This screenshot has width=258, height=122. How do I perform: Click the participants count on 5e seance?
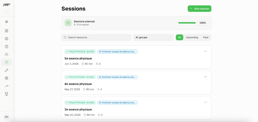click(98, 64)
